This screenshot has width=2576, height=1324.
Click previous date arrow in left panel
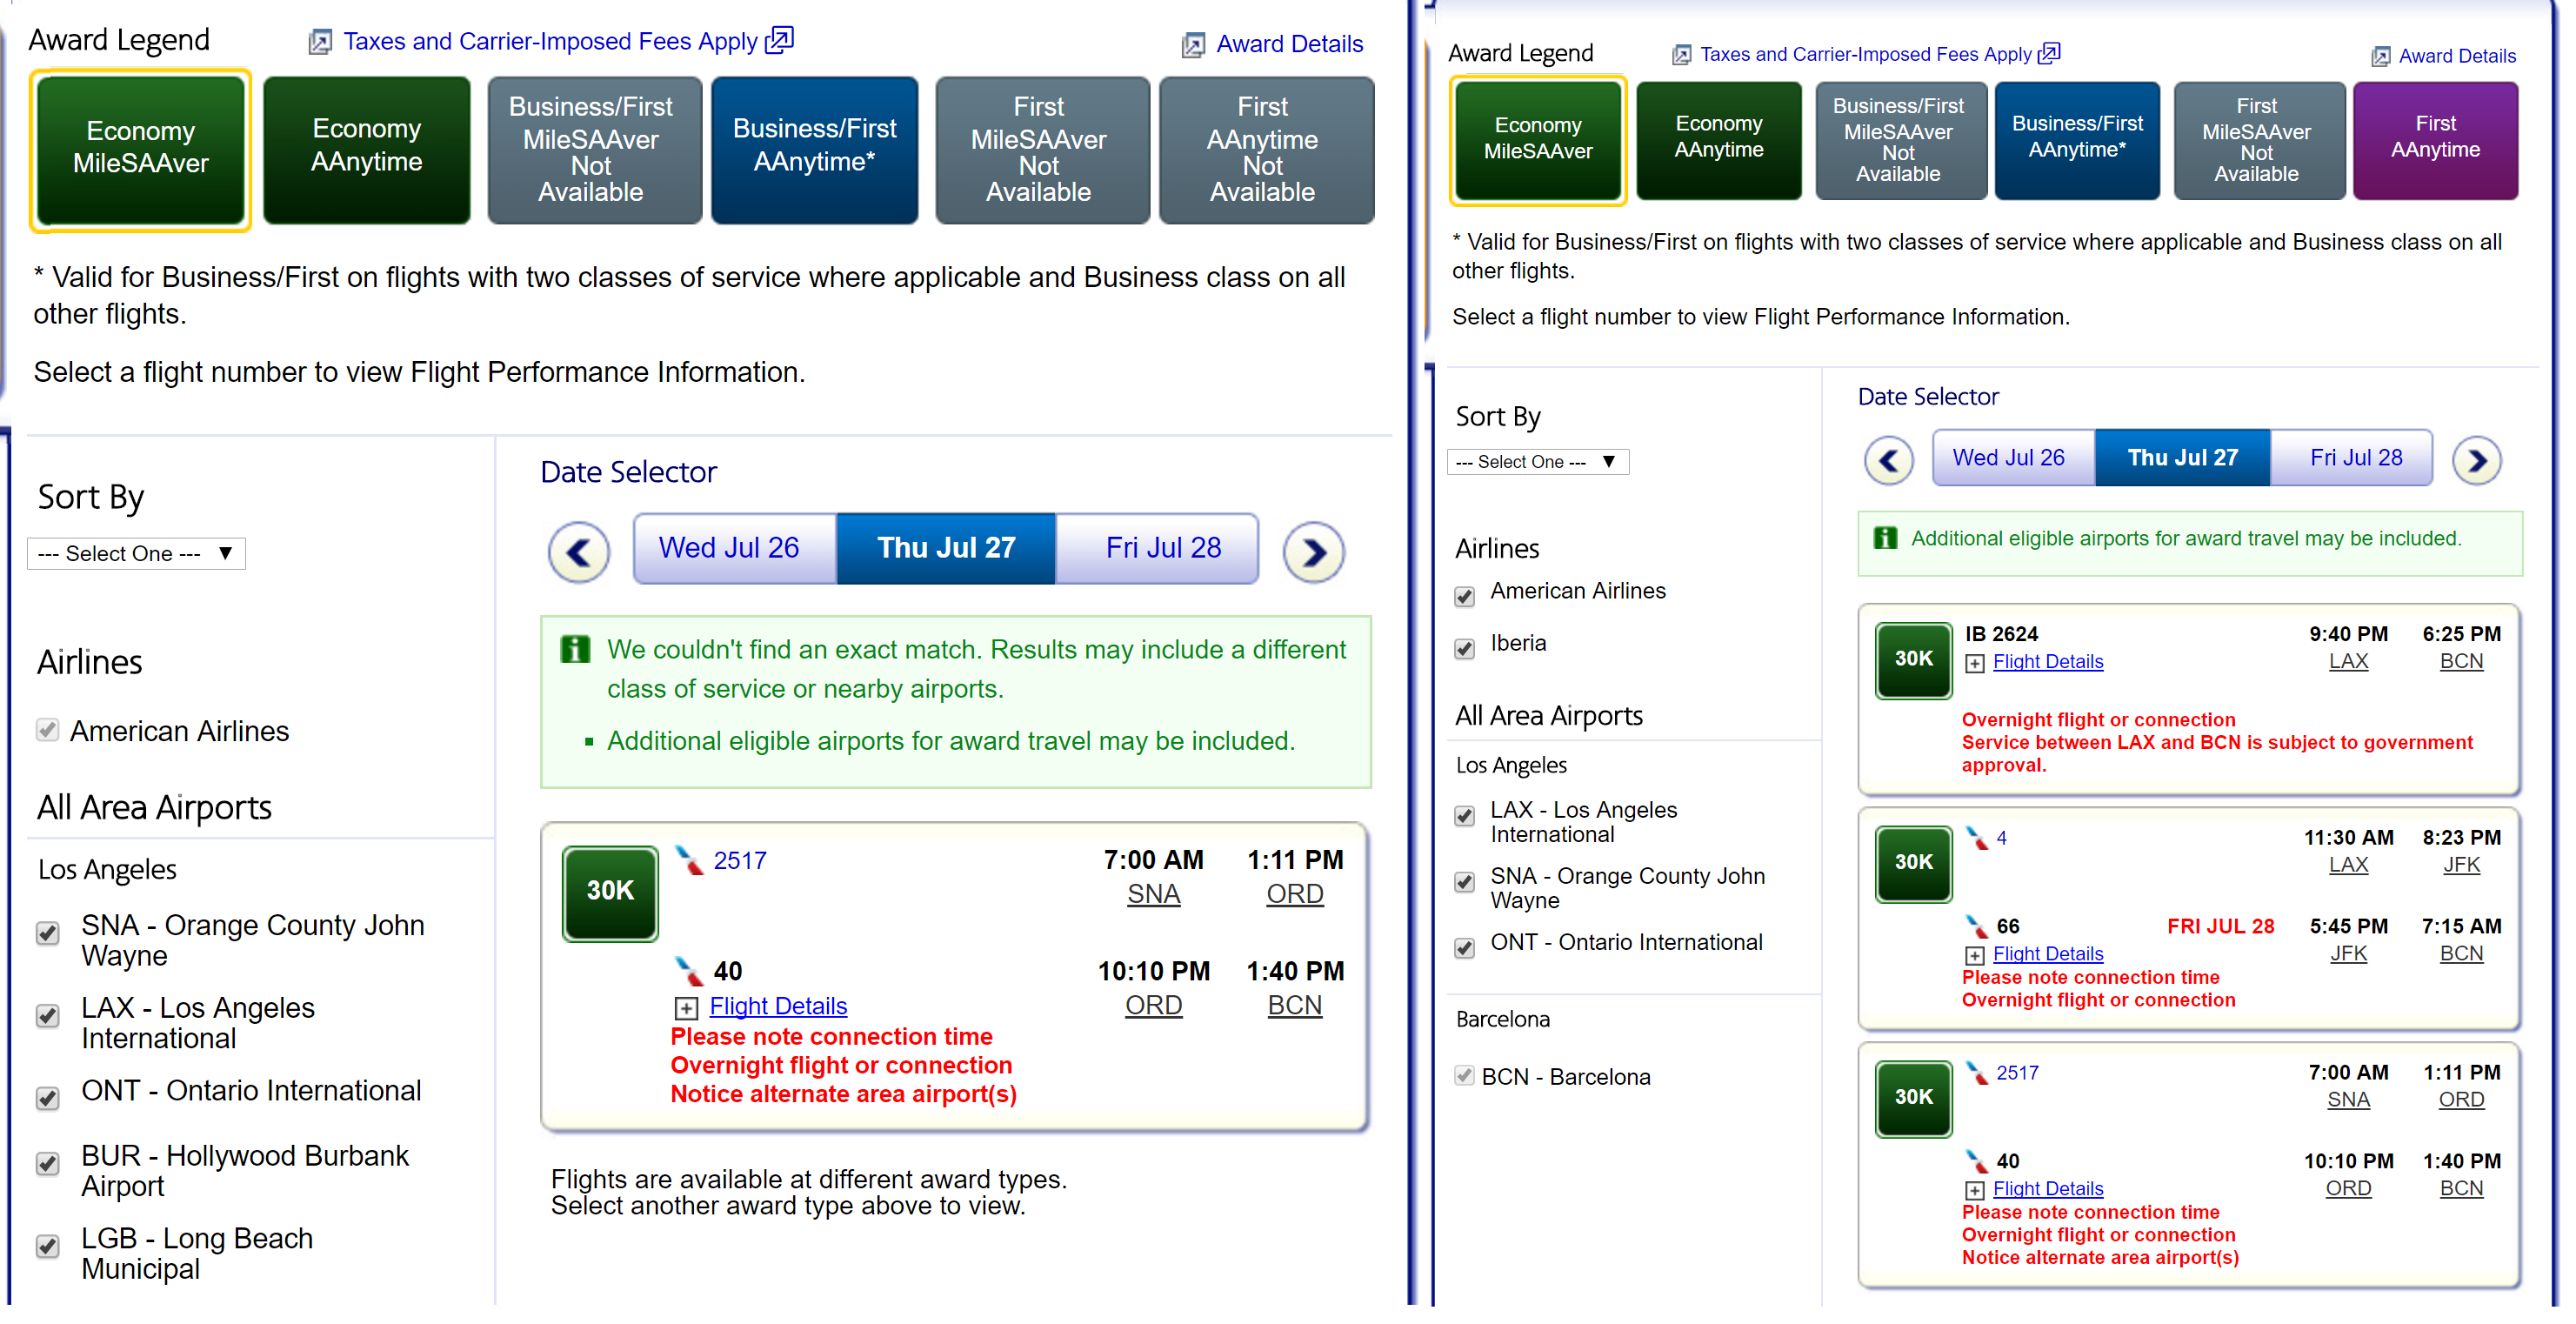pos(578,552)
